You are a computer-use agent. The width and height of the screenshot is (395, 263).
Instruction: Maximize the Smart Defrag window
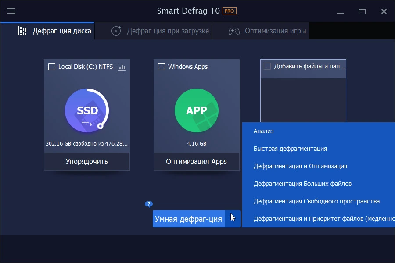[362, 11]
